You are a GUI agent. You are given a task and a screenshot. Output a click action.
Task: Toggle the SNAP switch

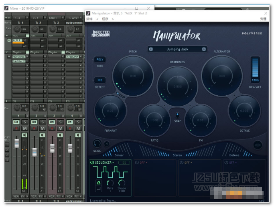pyautogui.click(x=177, y=115)
